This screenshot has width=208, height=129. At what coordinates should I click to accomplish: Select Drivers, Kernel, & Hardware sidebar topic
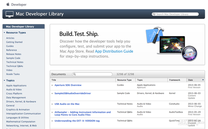tap(21, 101)
